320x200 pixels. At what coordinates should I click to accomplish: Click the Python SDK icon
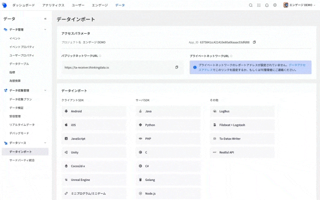(140, 125)
